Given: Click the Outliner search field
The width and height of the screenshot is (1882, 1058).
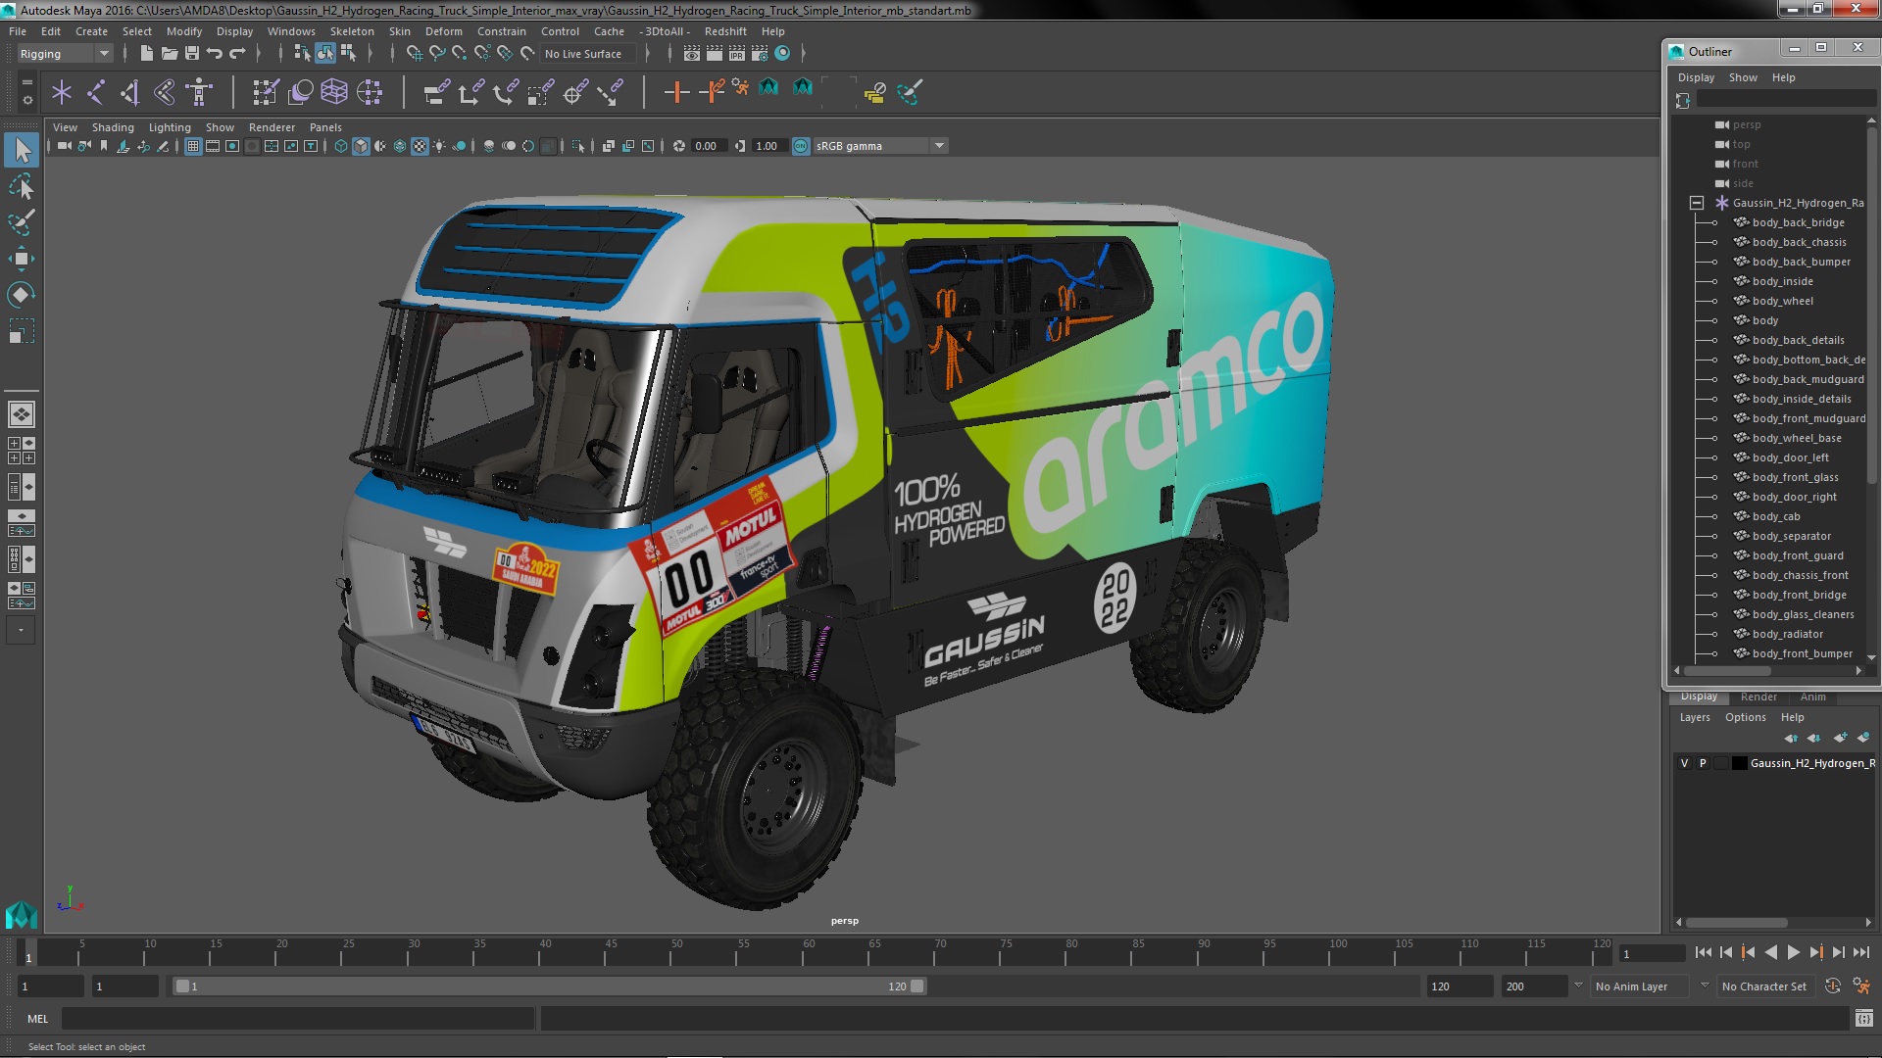Looking at the screenshot, I should [x=1786, y=100].
